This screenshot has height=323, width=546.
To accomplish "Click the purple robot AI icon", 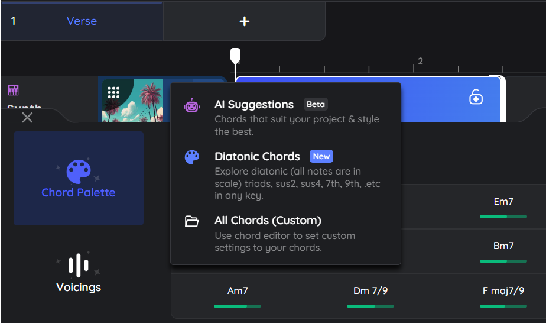I will pyautogui.click(x=192, y=105).
